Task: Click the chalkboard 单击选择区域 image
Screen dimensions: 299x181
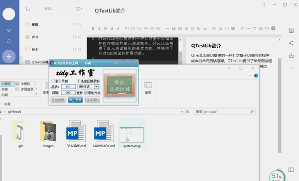Action: 120,86
